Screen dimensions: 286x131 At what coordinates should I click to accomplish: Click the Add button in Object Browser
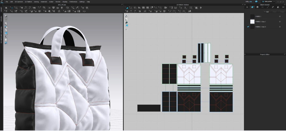[x=266, y=12]
